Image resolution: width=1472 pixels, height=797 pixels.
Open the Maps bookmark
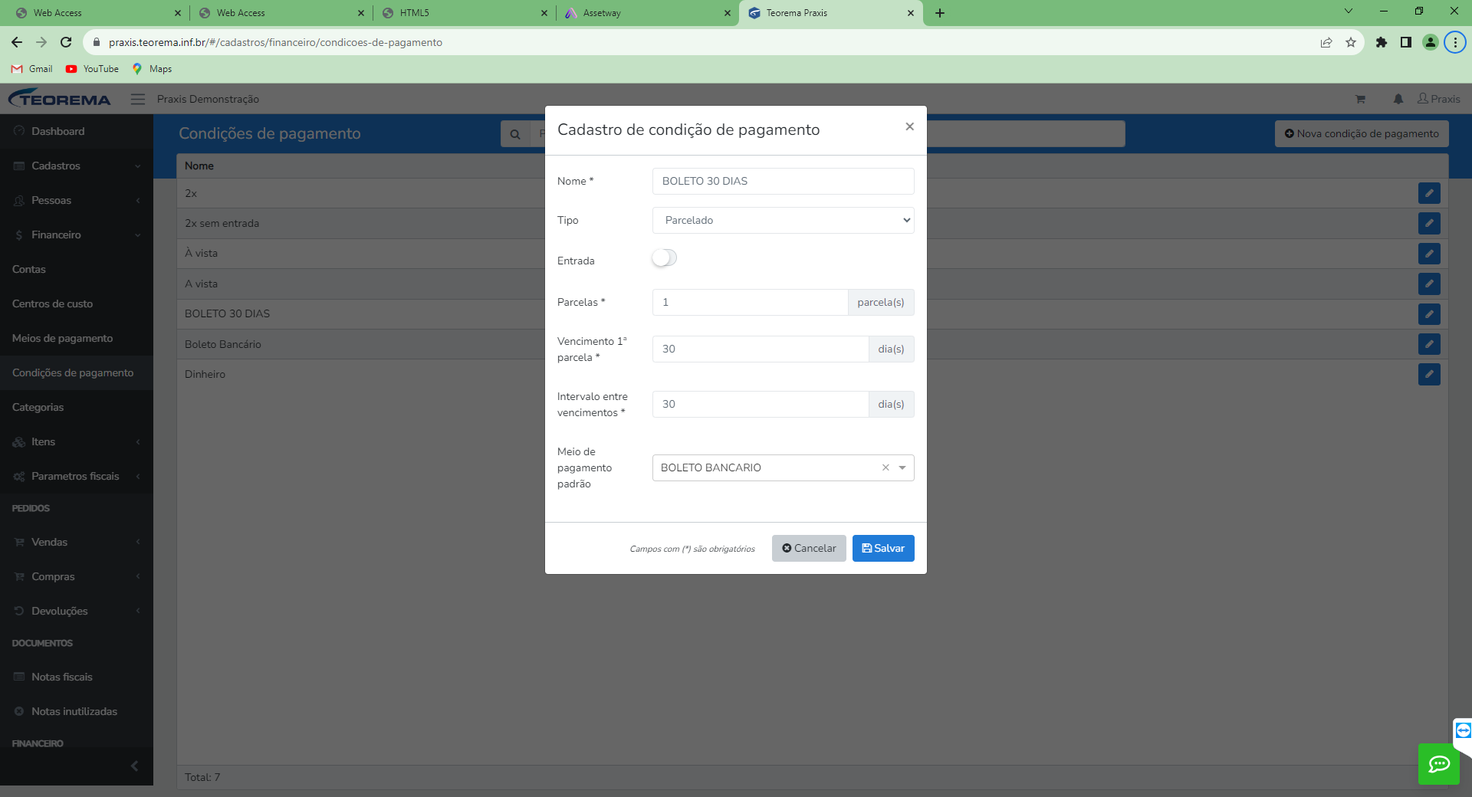tap(152, 69)
